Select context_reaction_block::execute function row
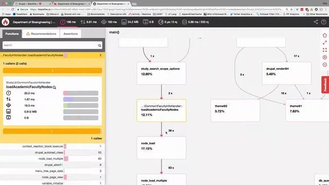Screen dimensions: 329x185 coord(52,146)
